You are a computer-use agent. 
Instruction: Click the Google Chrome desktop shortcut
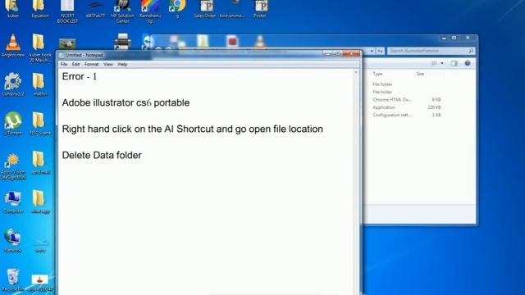[177, 9]
